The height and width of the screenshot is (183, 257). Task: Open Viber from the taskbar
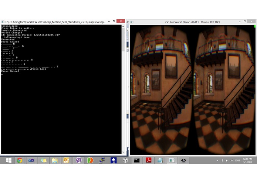point(79,160)
